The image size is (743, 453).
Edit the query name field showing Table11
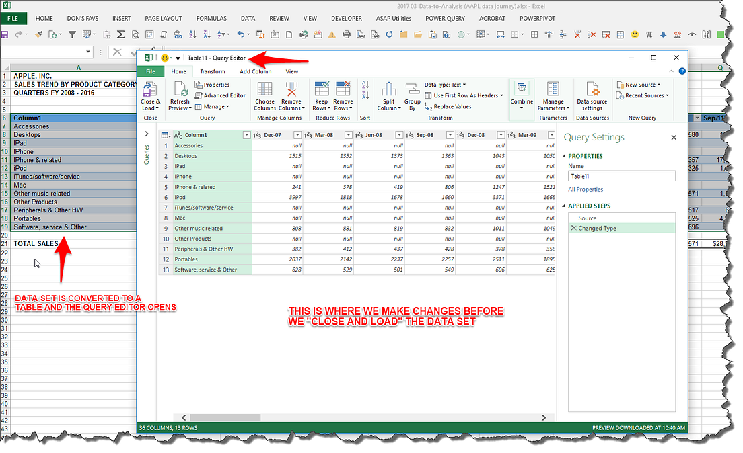click(x=621, y=177)
